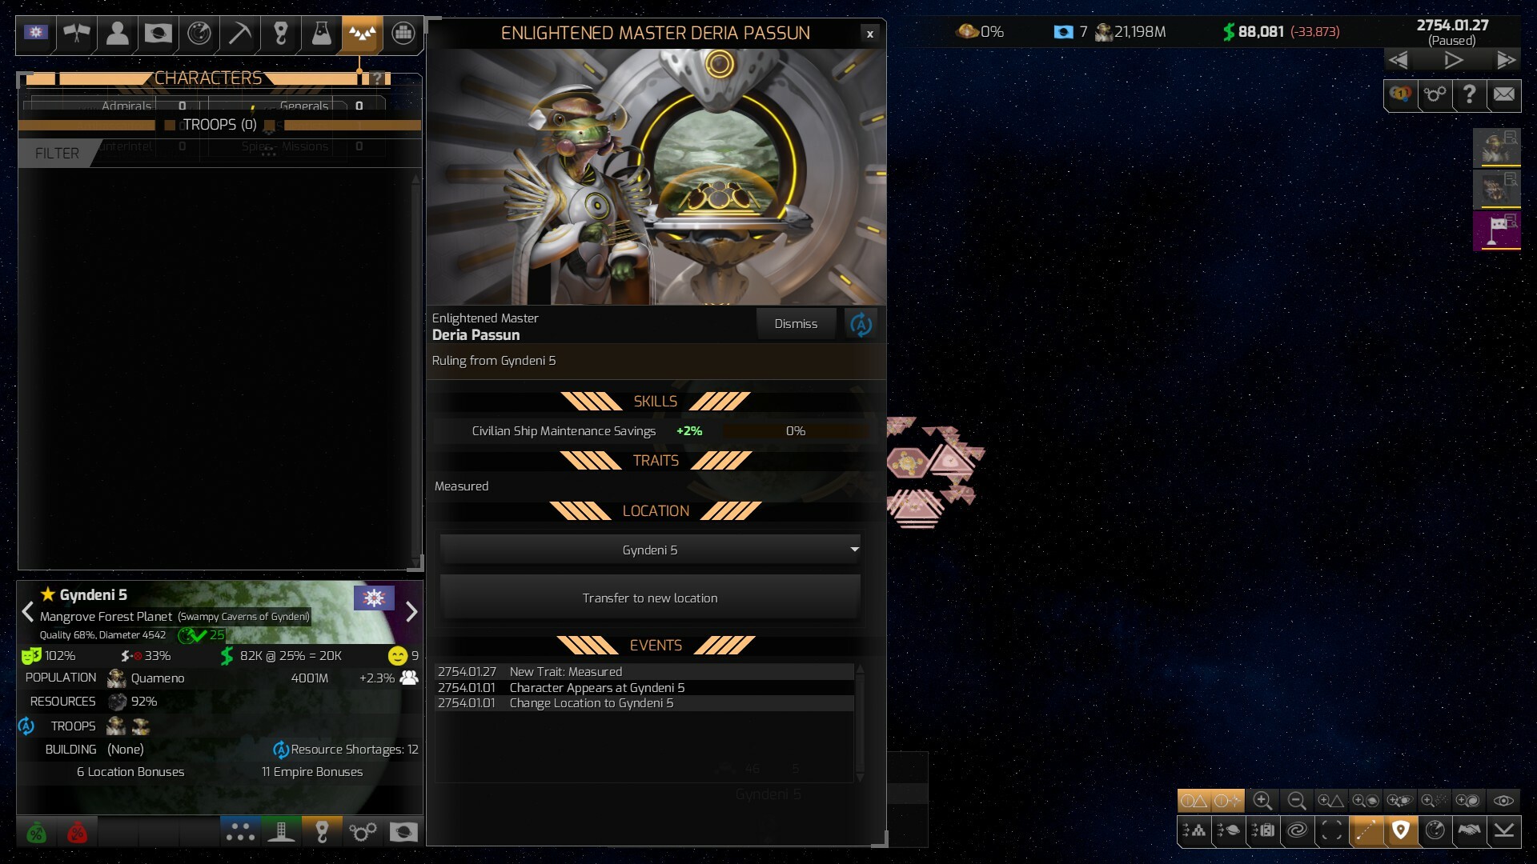
Task: Click the pause/resume playback control
Action: click(x=1455, y=60)
